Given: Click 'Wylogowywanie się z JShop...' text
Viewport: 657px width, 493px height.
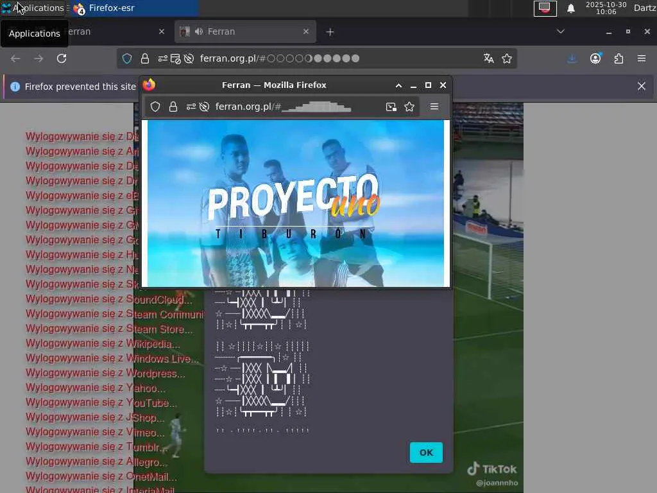Looking at the screenshot, I should click(x=95, y=417).
